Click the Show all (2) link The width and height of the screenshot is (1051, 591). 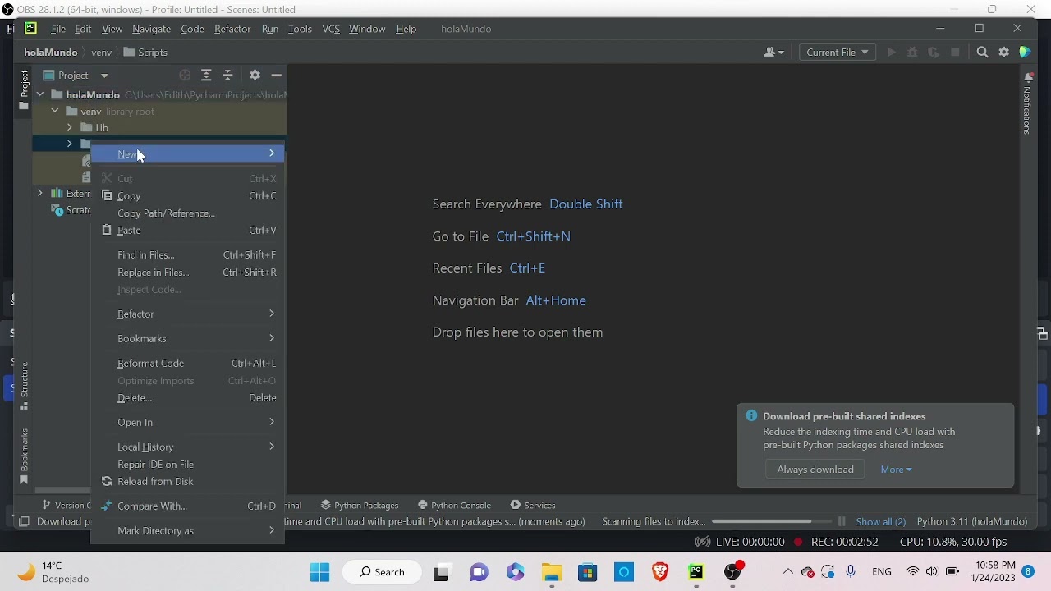point(880,522)
